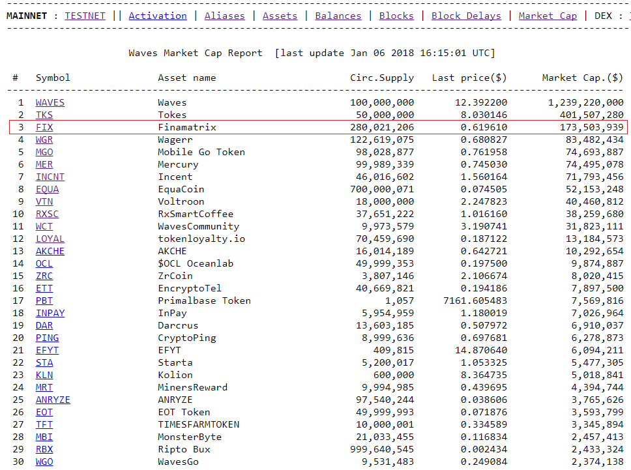Click '$OCL Oceanlab' asset name
The width and height of the screenshot is (631, 470).
pos(196,263)
